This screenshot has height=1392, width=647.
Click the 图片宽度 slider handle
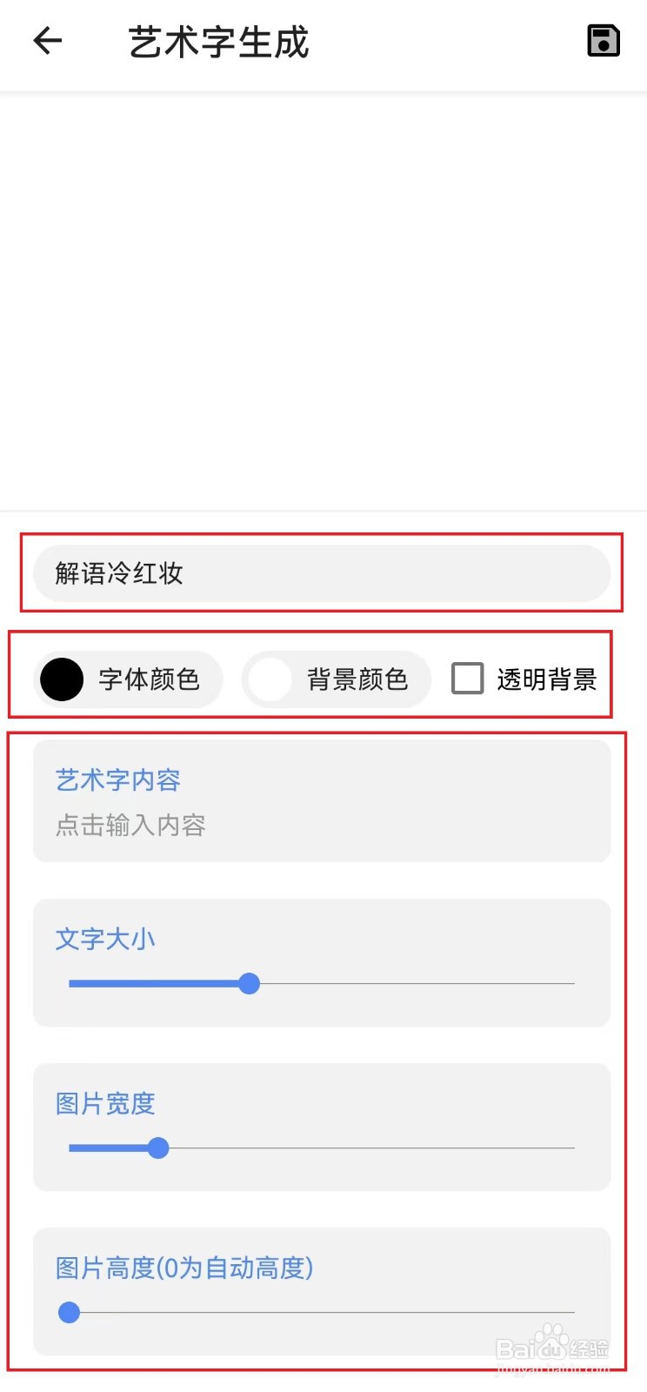158,1148
